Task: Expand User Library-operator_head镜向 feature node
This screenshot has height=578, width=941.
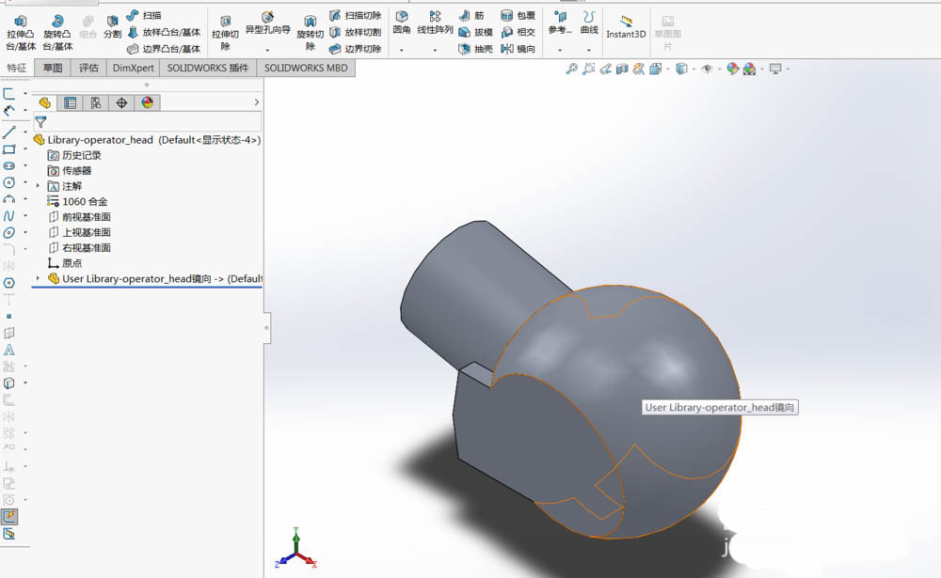Action: (39, 278)
